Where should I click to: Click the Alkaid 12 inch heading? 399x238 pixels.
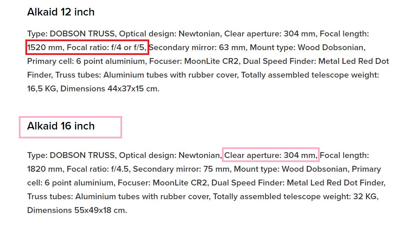point(61,12)
